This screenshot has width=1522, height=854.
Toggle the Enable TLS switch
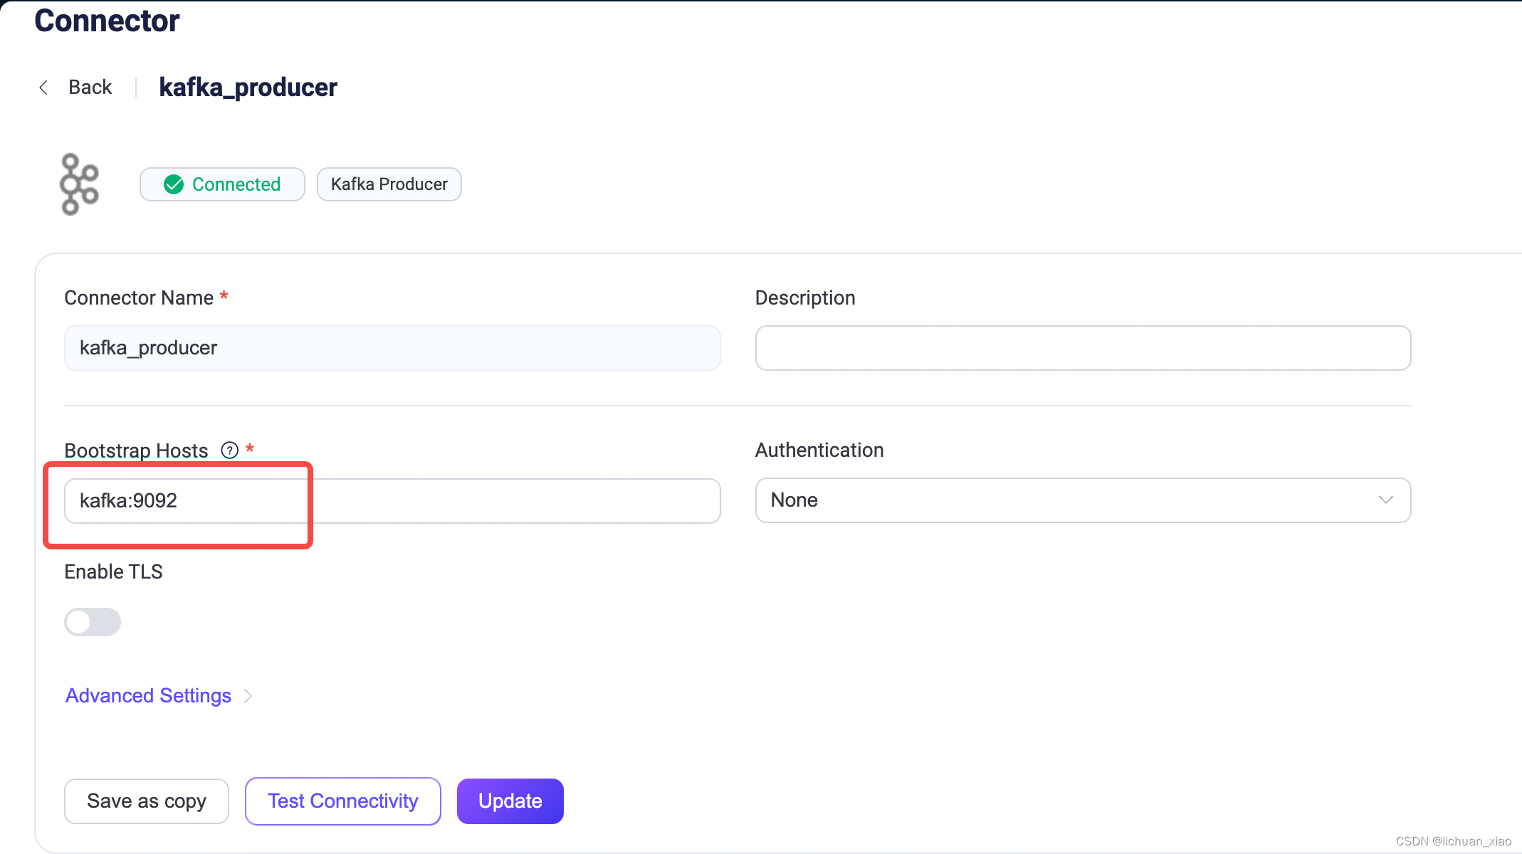tap(93, 622)
